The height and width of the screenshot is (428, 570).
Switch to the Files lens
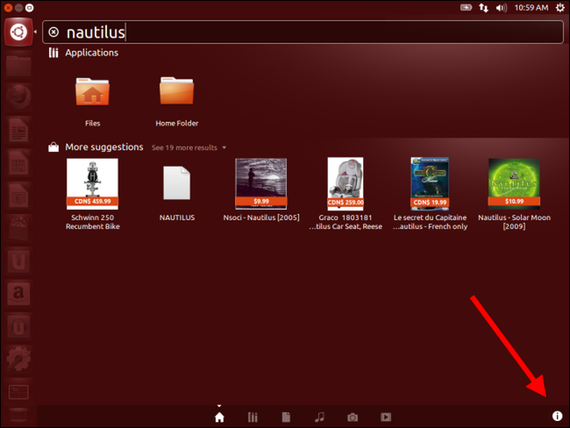click(x=286, y=417)
